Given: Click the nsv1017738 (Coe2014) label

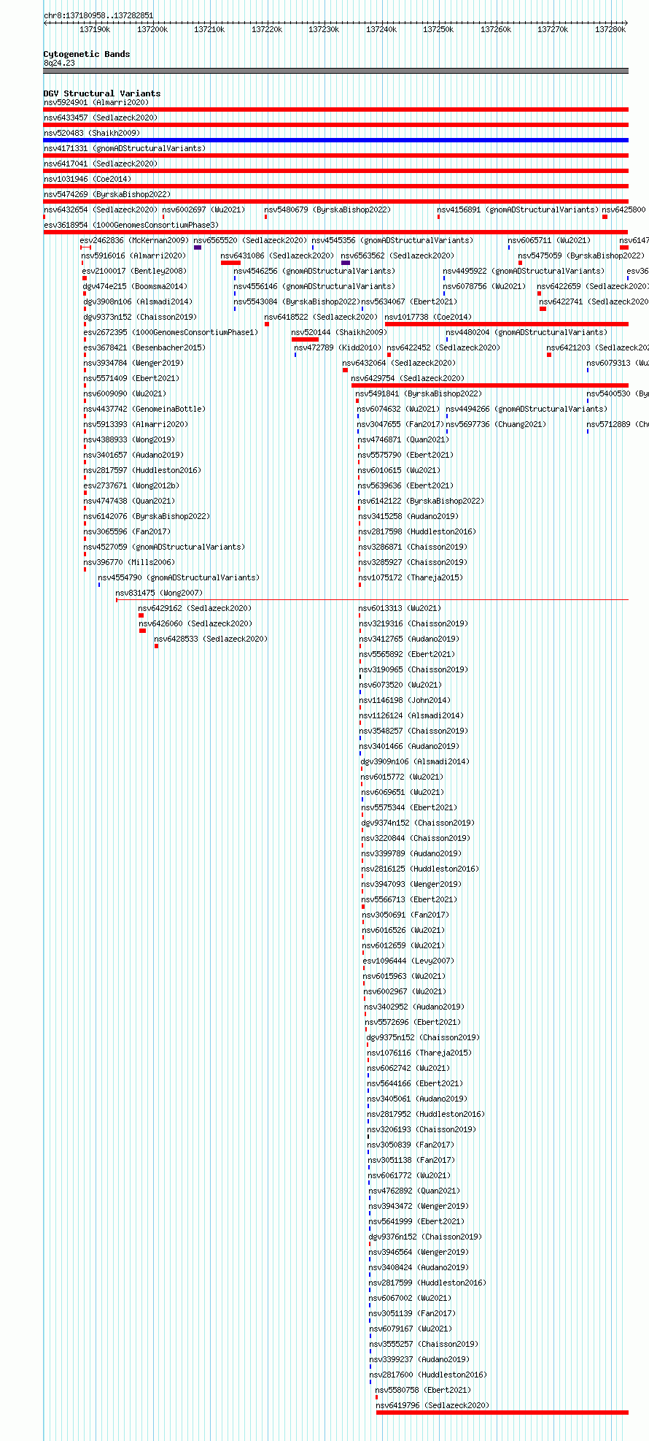Looking at the screenshot, I should (x=428, y=317).
